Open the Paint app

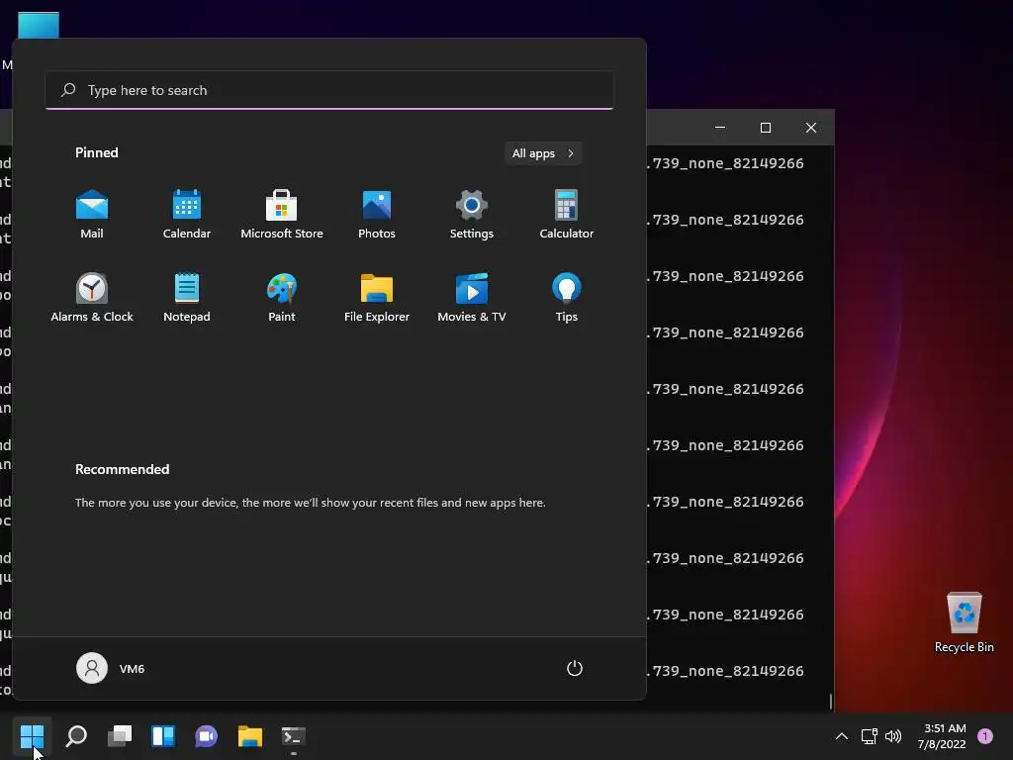pyautogui.click(x=282, y=298)
